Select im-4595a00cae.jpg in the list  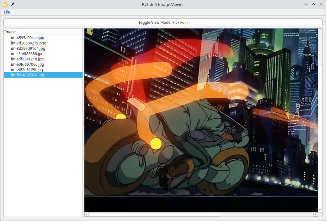coord(28,38)
